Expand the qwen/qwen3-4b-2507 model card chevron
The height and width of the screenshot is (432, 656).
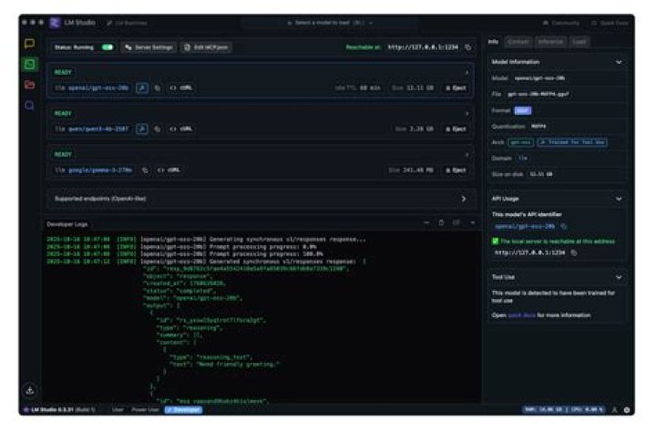[466, 113]
